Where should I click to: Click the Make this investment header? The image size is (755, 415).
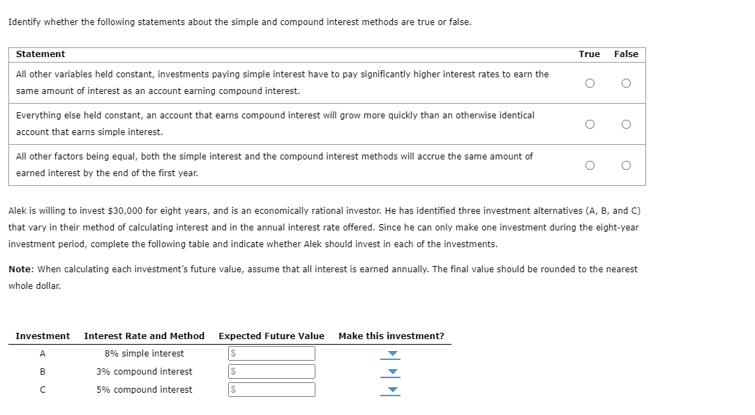coord(391,336)
